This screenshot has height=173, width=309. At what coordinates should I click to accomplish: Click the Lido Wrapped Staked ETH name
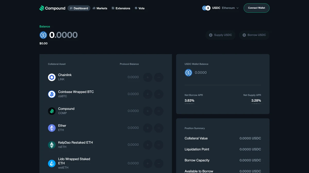coord(74,161)
